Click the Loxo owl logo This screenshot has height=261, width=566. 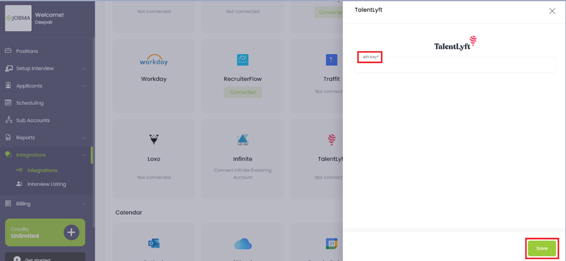tap(154, 140)
